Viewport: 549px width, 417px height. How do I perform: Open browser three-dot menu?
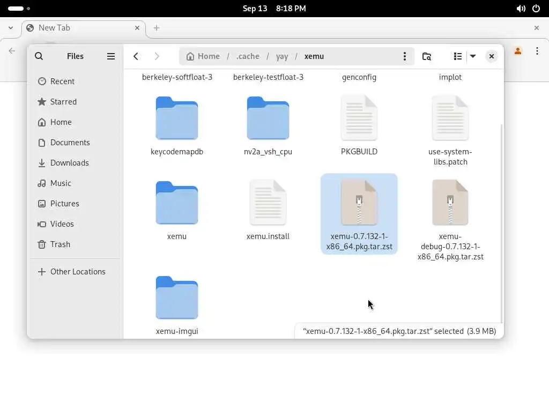point(537,51)
